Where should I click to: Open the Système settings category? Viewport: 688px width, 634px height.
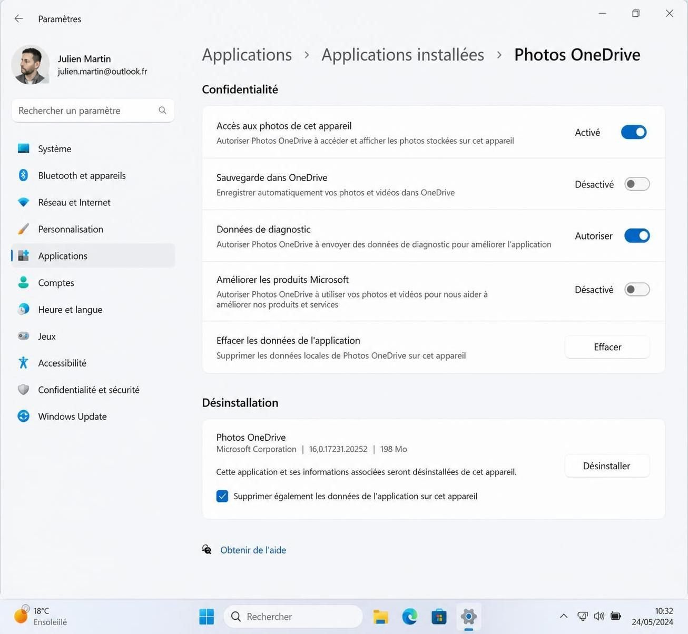pos(93,148)
